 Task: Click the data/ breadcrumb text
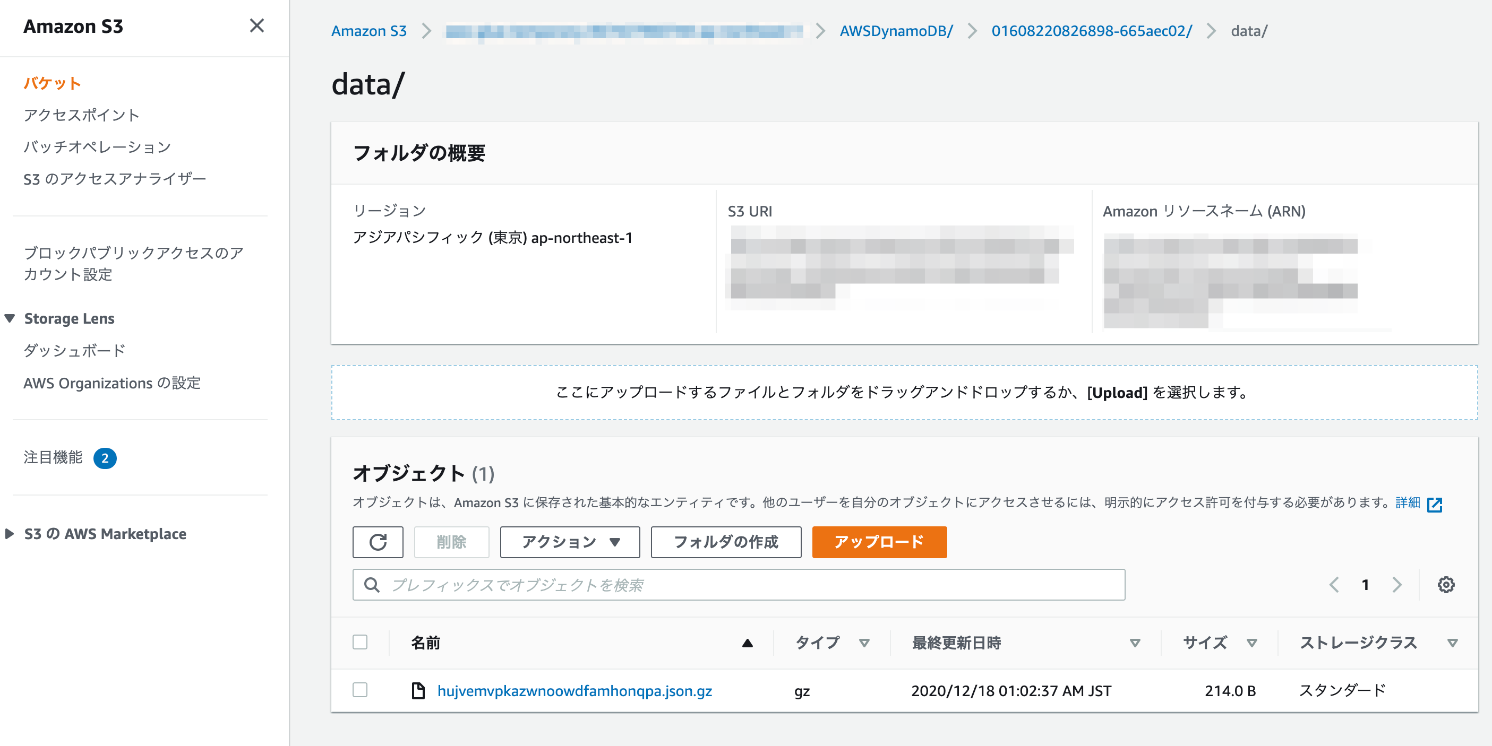point(1249,31)
